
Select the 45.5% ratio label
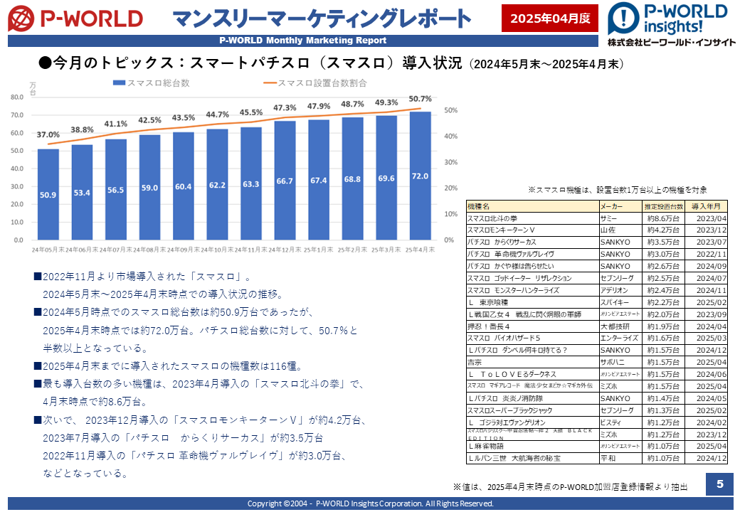coord(251,112)
